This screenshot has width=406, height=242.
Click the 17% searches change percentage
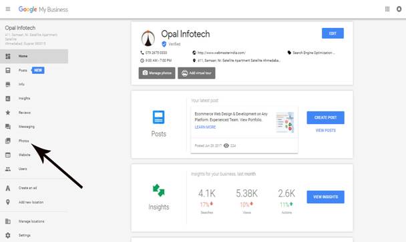(204, 205)
